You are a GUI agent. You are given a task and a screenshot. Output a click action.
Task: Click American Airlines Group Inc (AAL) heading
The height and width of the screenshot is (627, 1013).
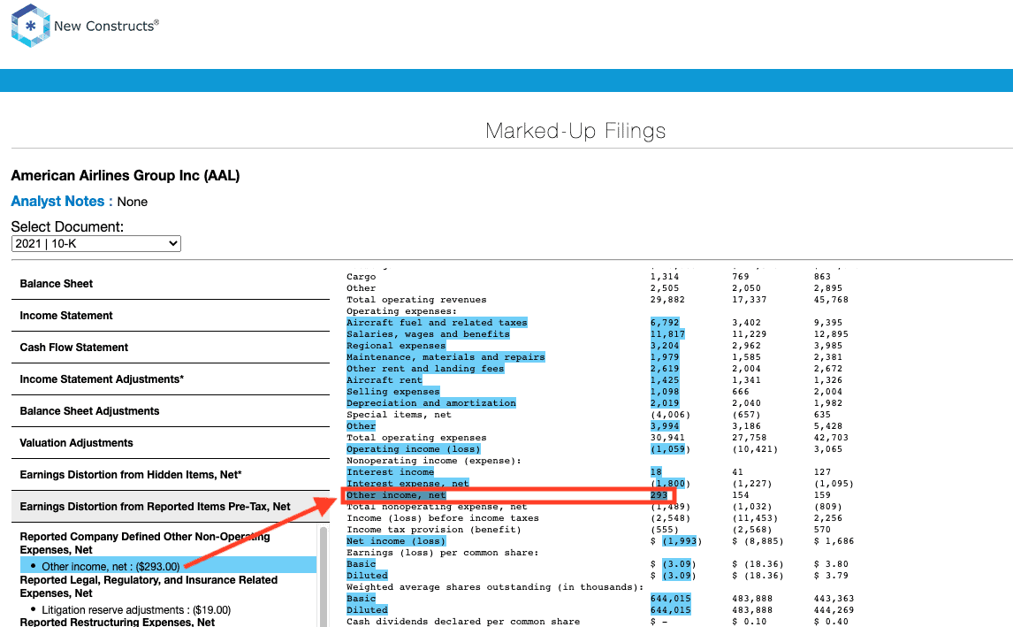point(126,176)
